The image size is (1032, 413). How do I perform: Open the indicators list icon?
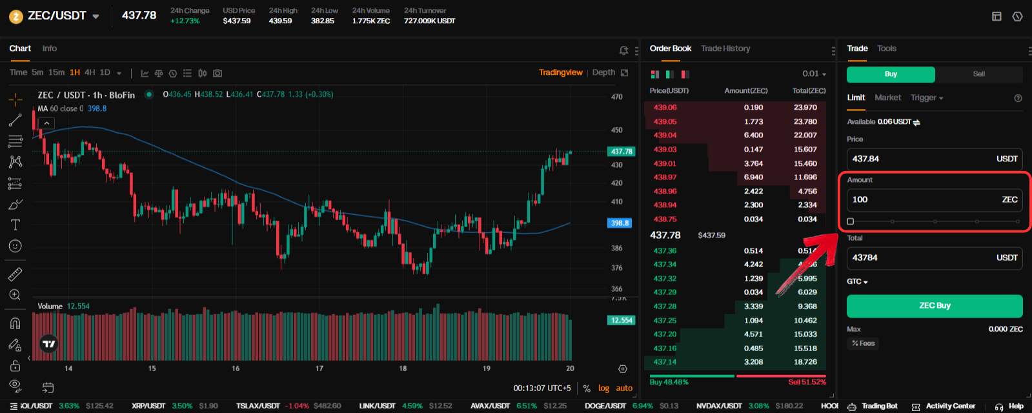[187, 73]
